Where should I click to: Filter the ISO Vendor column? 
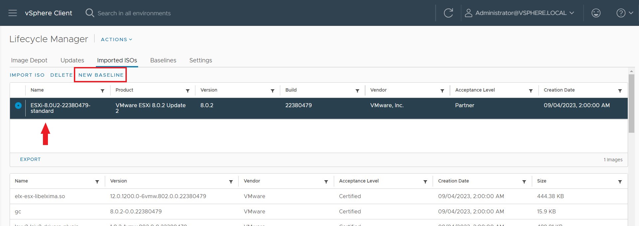tap(442, 91)
